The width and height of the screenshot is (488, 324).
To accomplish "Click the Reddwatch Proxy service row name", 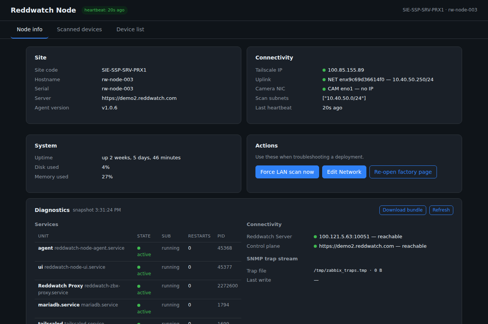I will click(x=79, y=289).
